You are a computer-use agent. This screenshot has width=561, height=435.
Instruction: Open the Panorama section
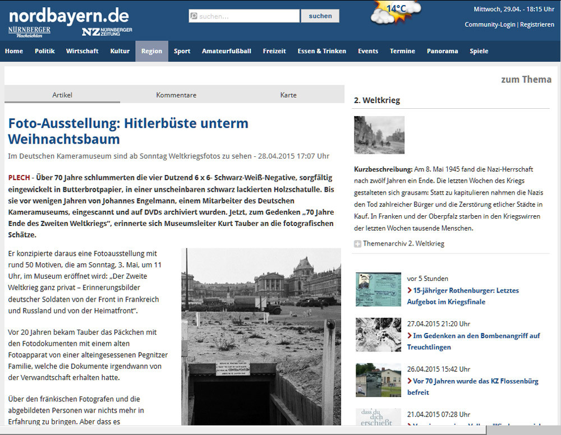(x=442, y=51)
